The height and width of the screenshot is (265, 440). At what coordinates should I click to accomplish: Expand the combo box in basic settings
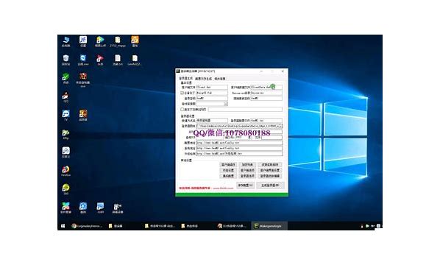coord(226,104)
